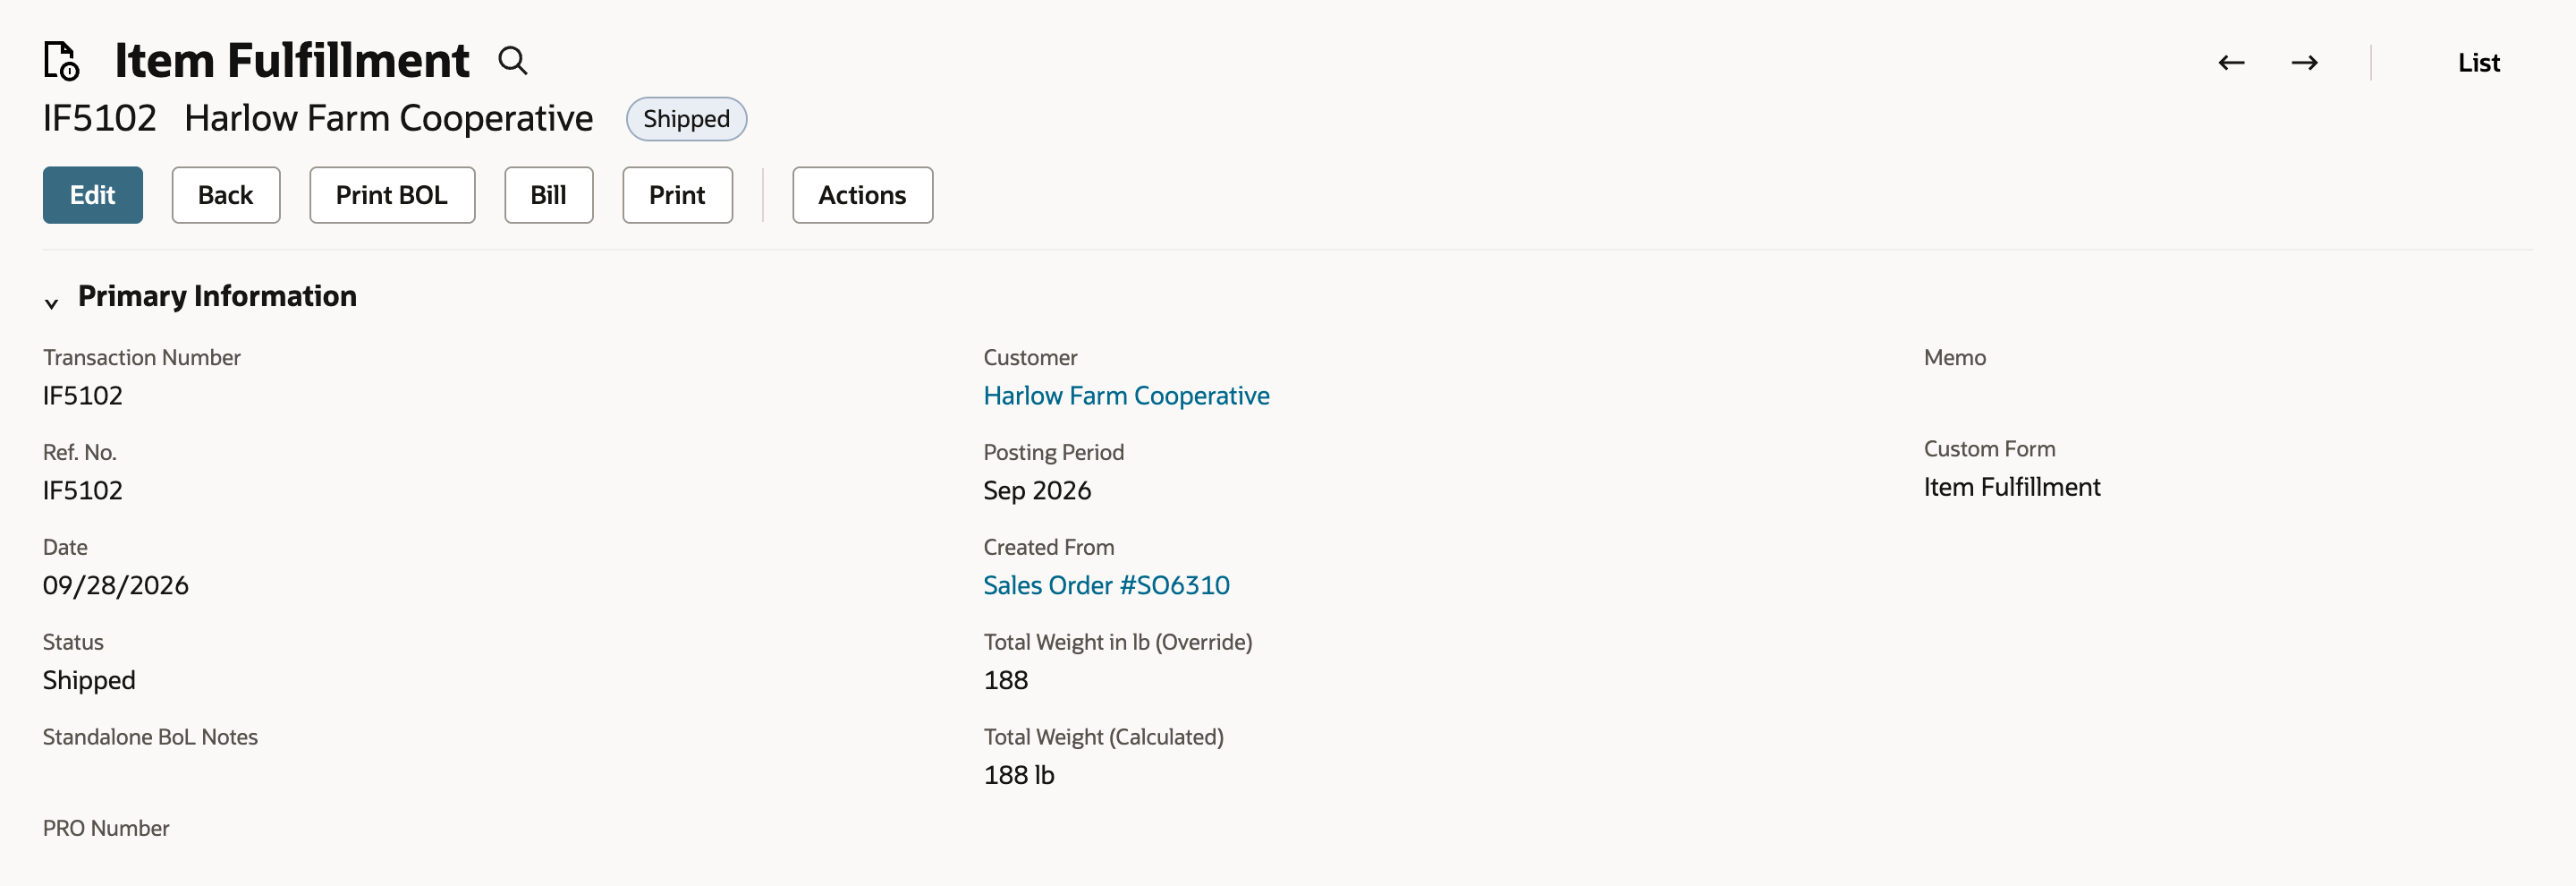Select the Posting Period value Sep 2026
The image size is (2576, 886).
(x=1037, y=490)
